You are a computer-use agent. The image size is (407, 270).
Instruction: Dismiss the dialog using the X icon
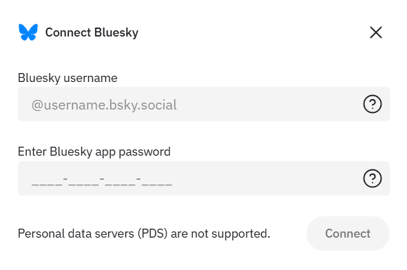pyautogui.click(x=375, y=32)
